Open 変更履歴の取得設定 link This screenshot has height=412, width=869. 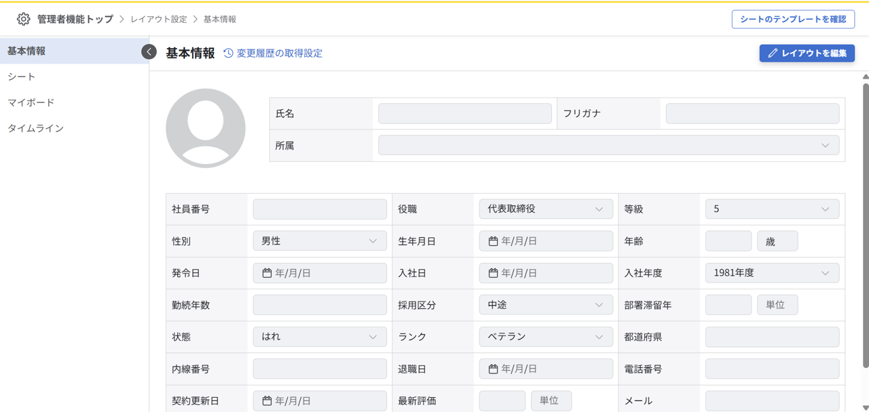(279, 53)
